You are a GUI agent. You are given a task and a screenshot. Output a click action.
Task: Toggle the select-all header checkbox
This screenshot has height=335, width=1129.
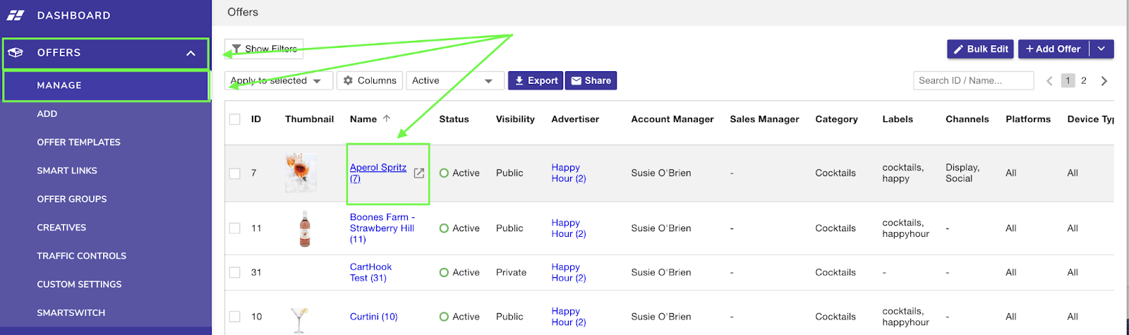[x=235, y=119]
